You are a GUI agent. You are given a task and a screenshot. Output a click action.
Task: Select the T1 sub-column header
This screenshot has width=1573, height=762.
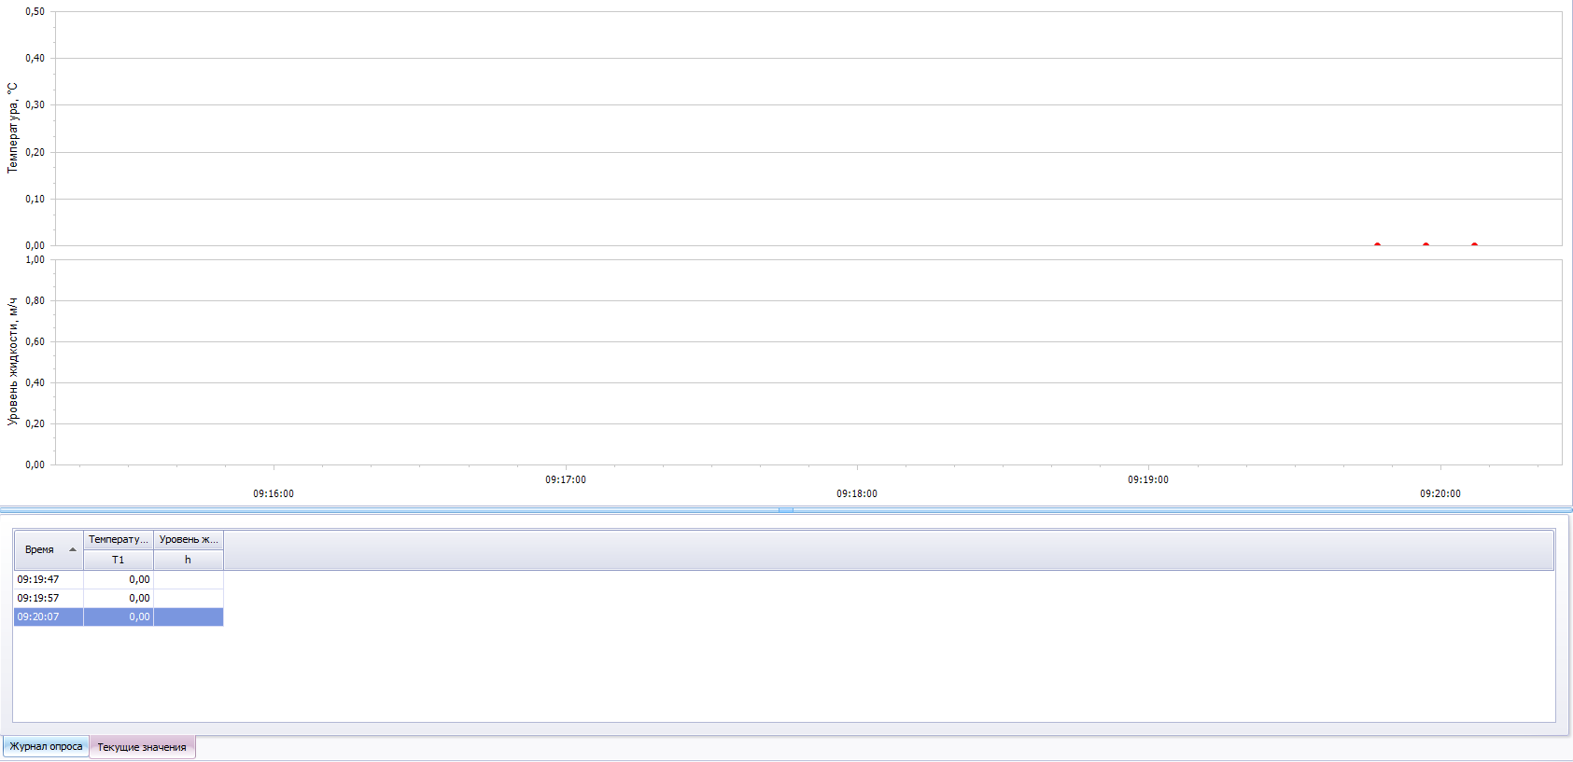[x=119, y=560]
